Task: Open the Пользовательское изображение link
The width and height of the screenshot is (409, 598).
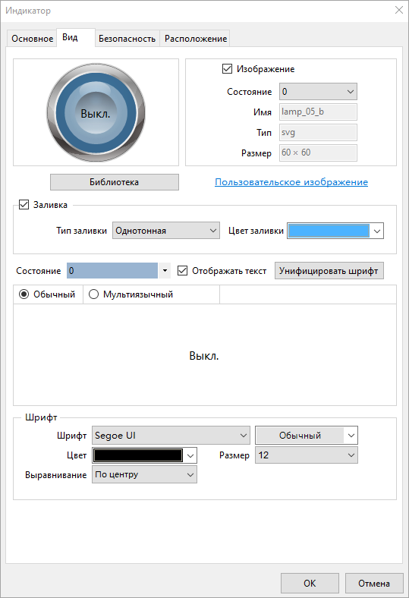Action: click(x=291, y=182)
